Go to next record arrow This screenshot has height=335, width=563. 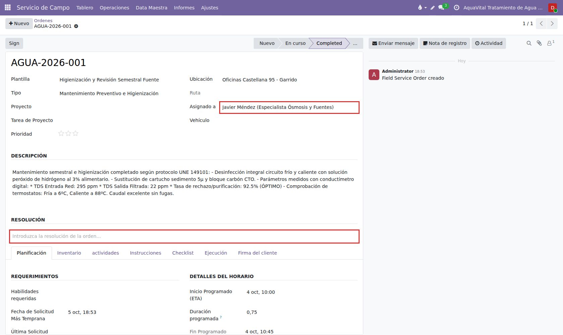pos(552,23)
